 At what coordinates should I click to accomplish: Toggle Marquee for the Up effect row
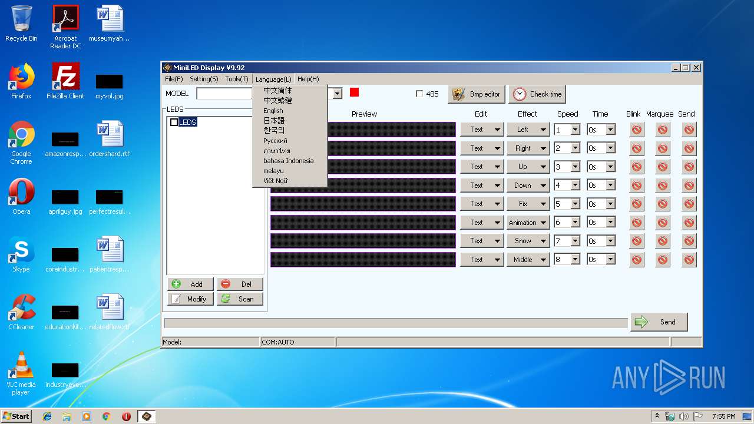(663, 167)
